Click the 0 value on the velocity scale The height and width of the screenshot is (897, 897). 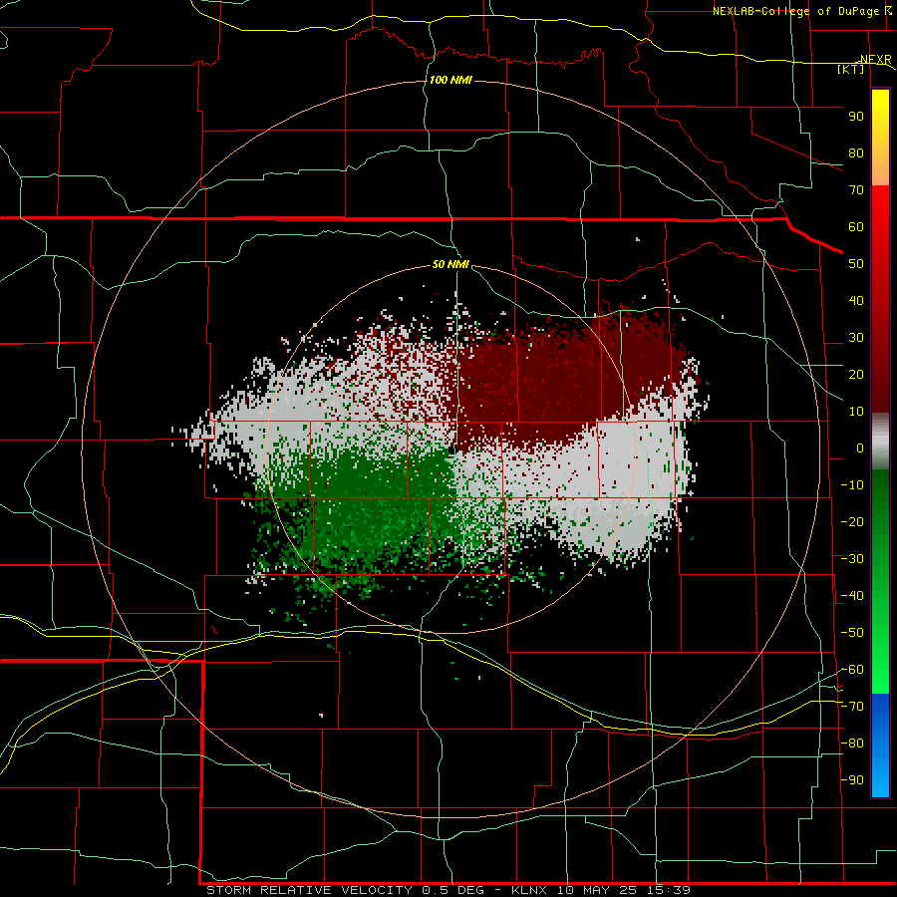(x=860, y=448)
